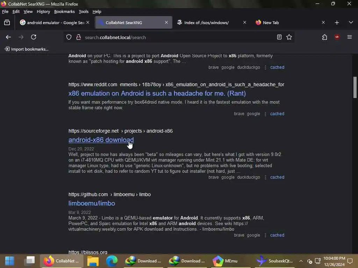Image resolution: width=358 pixels, height=268 pixels.
Task: Expand options dots for sourceforge result
Action: tap(265, 177)
